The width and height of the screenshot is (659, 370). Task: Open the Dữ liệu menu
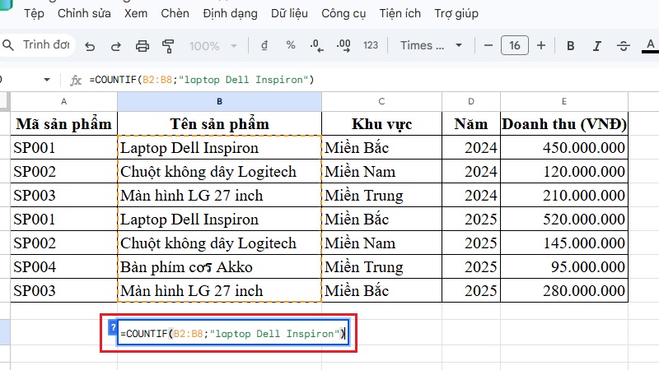click(x=289, y=13)
